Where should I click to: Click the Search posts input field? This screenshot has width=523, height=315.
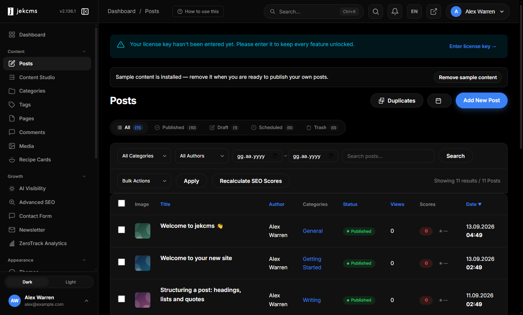(388, 156)
